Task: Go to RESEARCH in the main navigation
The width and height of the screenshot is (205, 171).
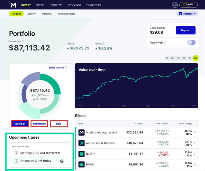Action: (x=74, y=5)
